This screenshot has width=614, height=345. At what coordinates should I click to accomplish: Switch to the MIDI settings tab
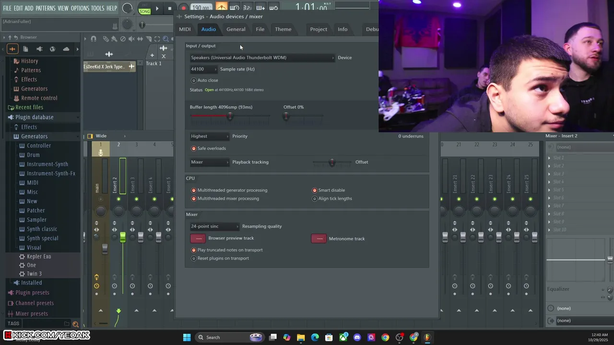(x=185, y=29)
